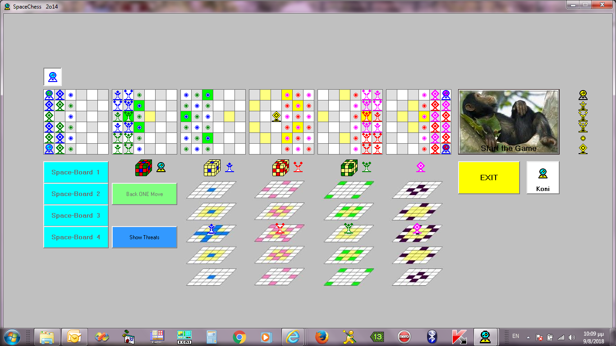This screenshot has width=616, height=346.
Task: Switch to Space-Board 2
Action: tap(76, 194)
